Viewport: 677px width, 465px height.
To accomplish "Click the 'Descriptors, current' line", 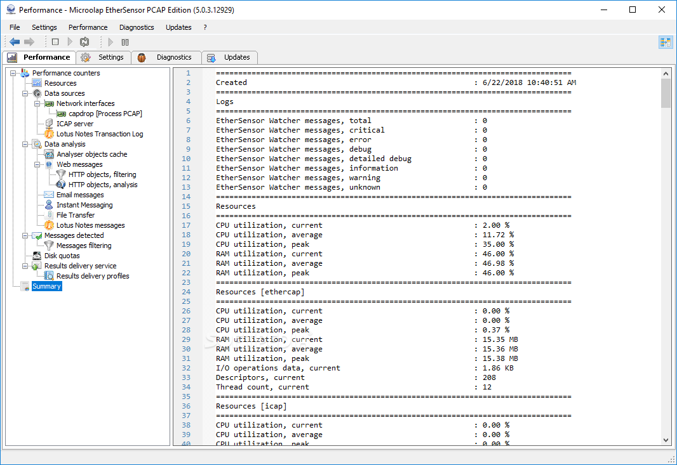I will pos(356,377).
